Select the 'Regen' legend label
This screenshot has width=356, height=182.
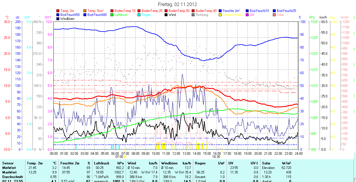coord(146,15)
